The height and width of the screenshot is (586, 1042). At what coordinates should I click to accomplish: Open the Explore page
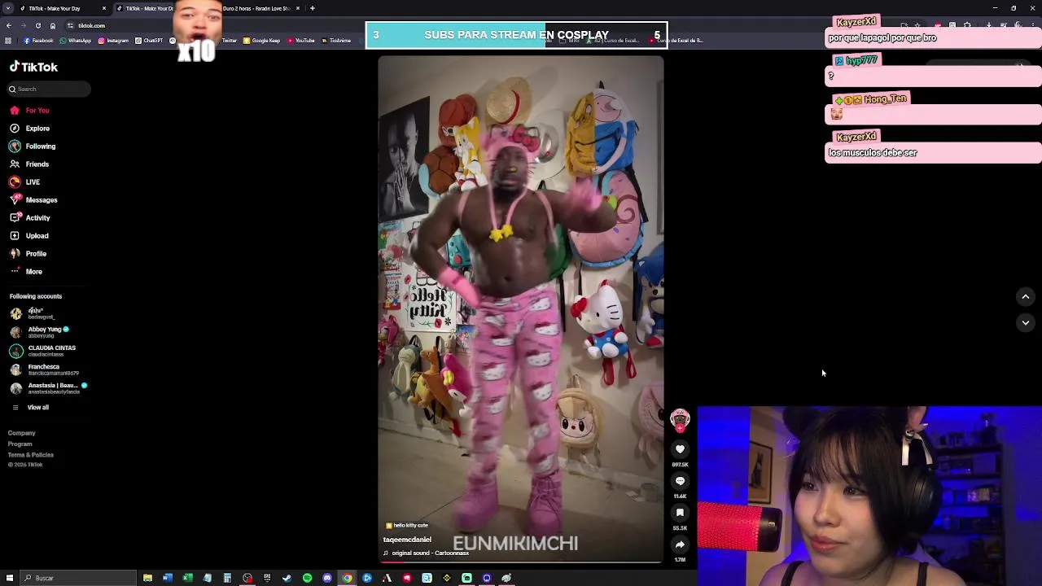pos(30,128)
